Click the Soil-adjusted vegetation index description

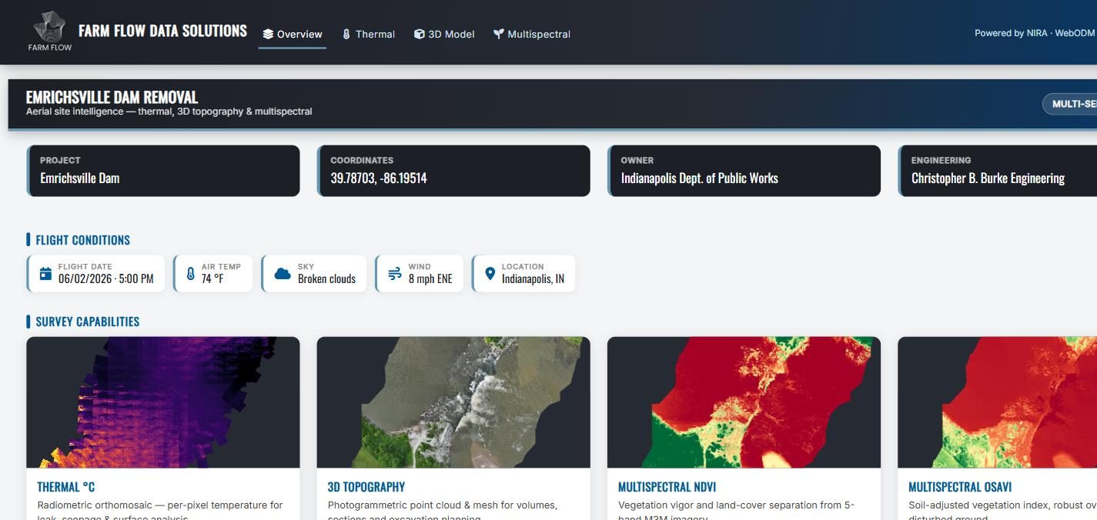[x=1002, y=512]
